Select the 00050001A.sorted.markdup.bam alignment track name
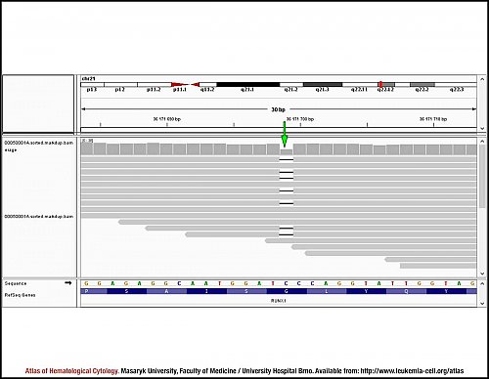The image size is (489, 379). pos(38,216)
